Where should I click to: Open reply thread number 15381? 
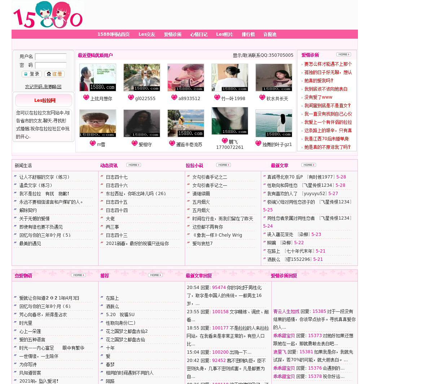click(306, 352)
